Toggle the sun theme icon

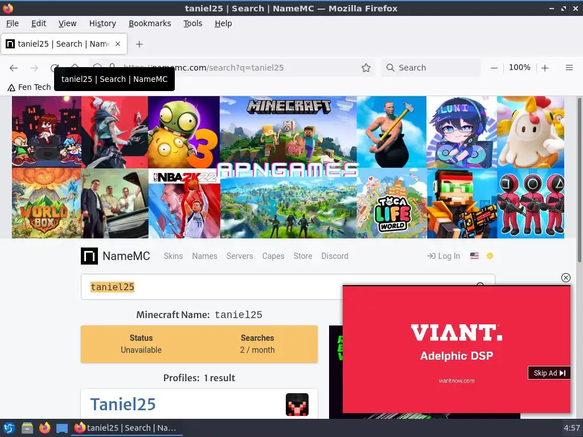point(490,255)
